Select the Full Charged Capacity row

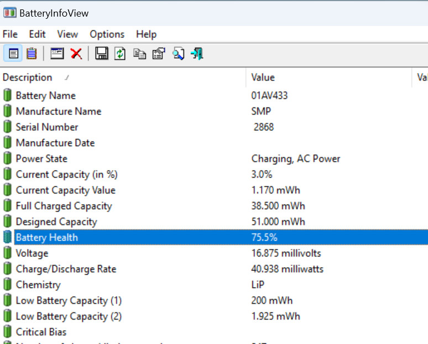[x=64, y=206]
